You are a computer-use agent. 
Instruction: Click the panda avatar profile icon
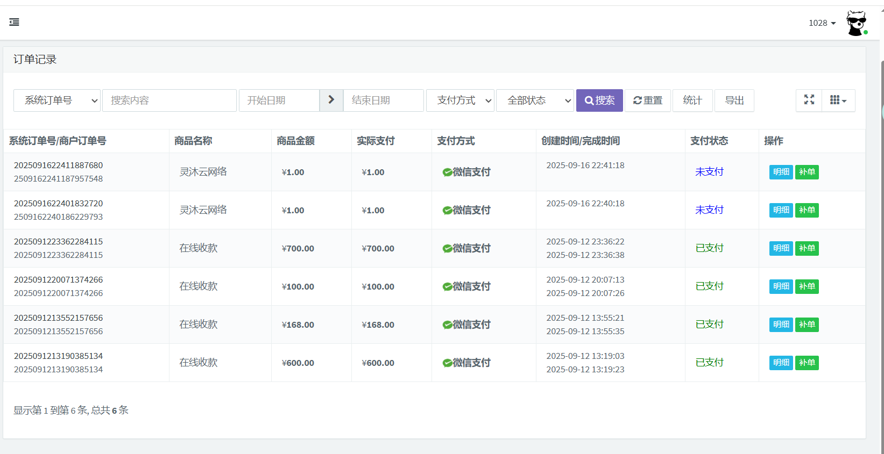click(x=856, y=23)
